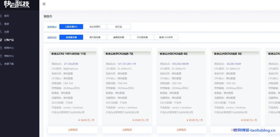
Task: Click the icon beside 新闻中心
Action: 1,48
